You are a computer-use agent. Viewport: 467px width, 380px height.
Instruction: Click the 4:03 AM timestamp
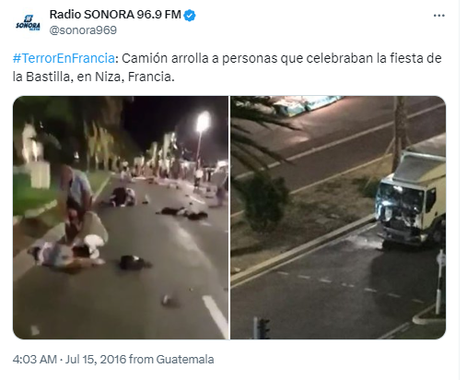coord(35,359)
